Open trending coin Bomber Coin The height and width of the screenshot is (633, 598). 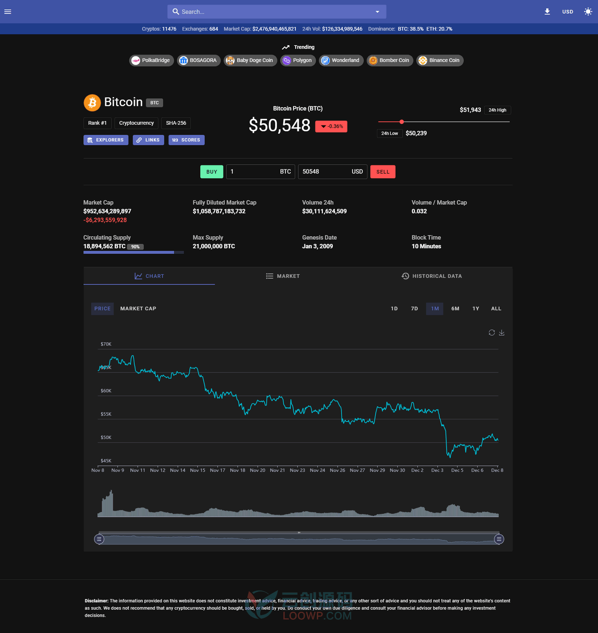point(390,60)
